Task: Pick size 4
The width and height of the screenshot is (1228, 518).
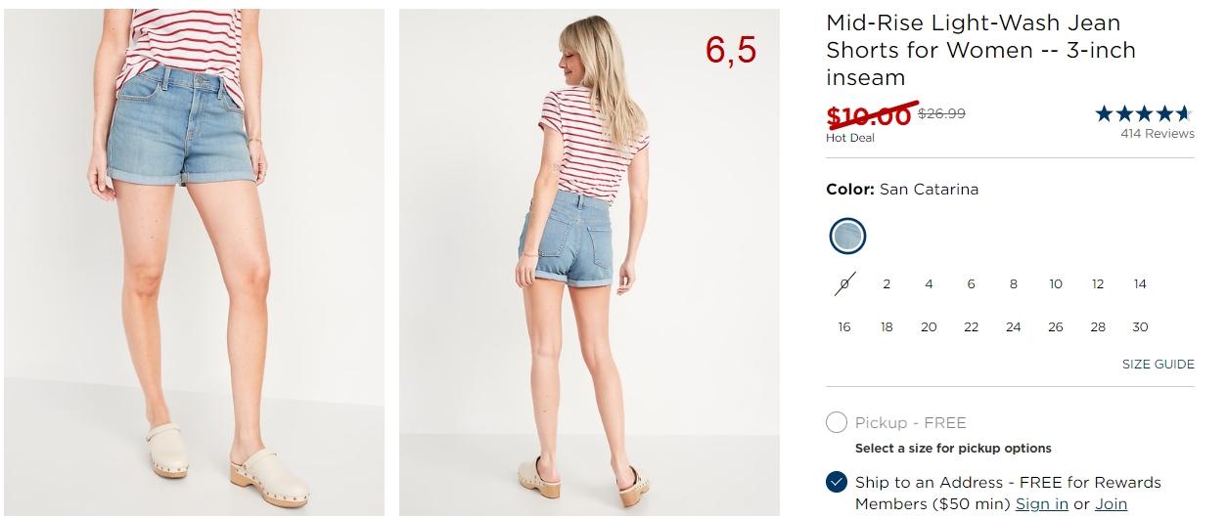Action: point(929,284)
